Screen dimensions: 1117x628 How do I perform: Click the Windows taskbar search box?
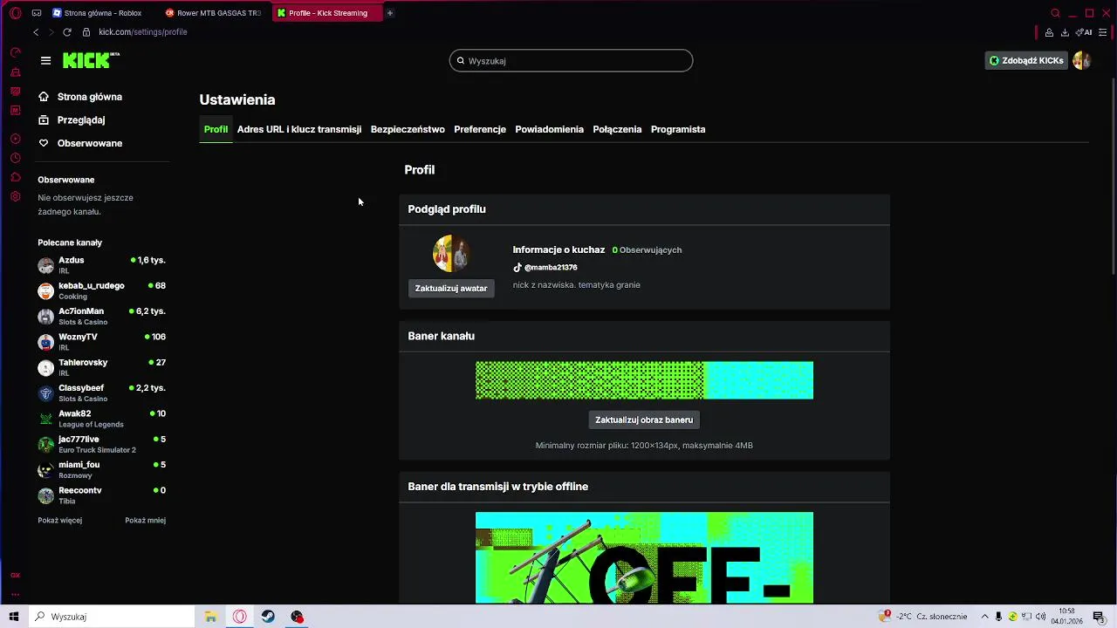tap(112, 617)
